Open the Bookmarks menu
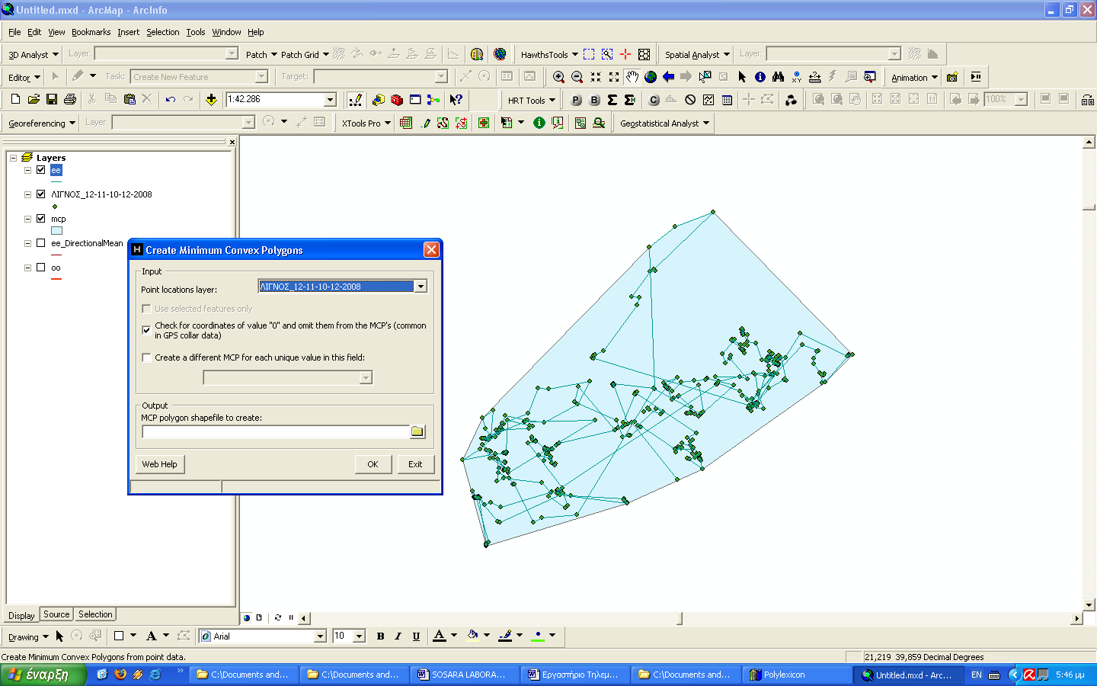 click(91, 32)
